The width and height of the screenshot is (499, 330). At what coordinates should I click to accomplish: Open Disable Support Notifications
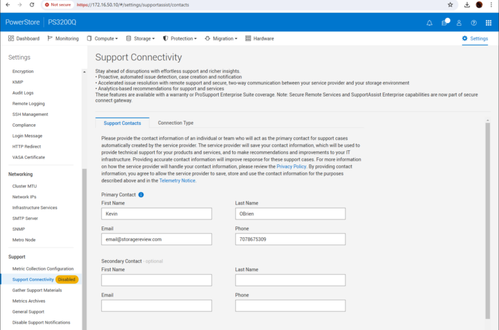pyautogui.click(x=42, y=323)
